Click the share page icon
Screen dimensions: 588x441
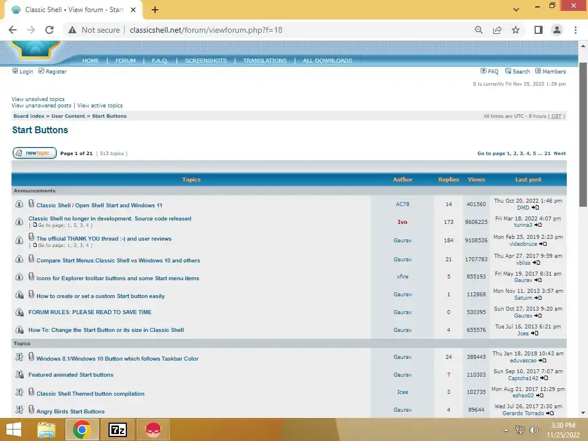tap(497, 30)
